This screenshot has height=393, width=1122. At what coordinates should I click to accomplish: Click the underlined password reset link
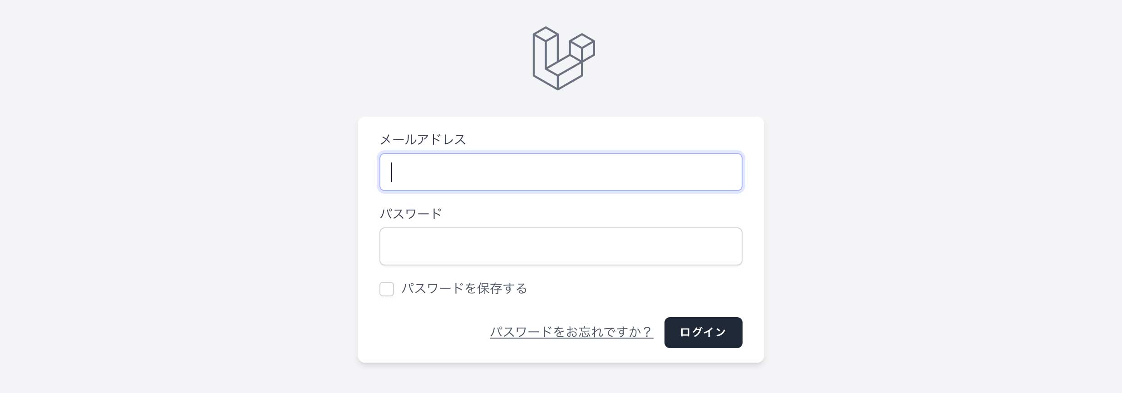click(571, 332)
